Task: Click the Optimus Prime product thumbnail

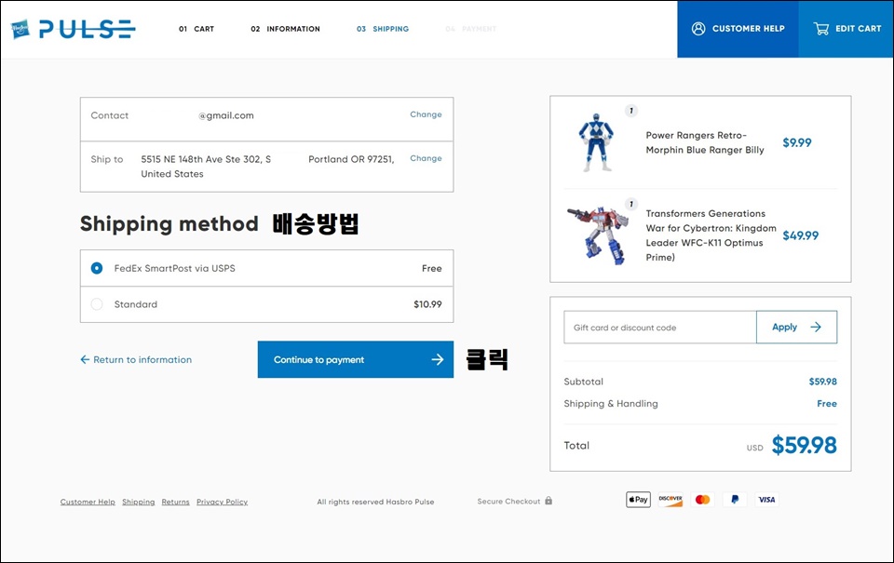Action: coord(597,235)
